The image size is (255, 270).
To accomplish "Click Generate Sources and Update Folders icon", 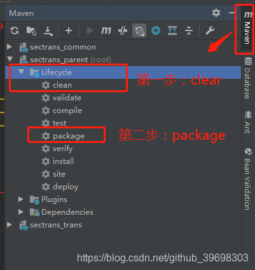I will coord(31,31).
